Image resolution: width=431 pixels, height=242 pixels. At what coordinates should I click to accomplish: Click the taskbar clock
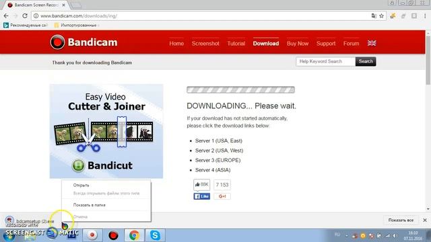pos(413,236)
